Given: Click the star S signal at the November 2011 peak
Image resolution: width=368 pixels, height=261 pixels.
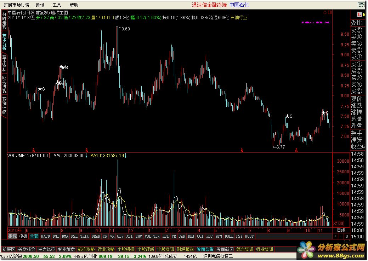Looking at the screenshot, I should point(325,113).
